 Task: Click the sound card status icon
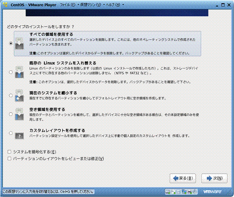195,192
